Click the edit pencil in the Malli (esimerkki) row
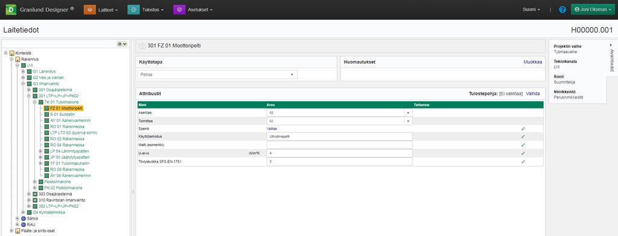618x236 pixels. tap(523, 145)
